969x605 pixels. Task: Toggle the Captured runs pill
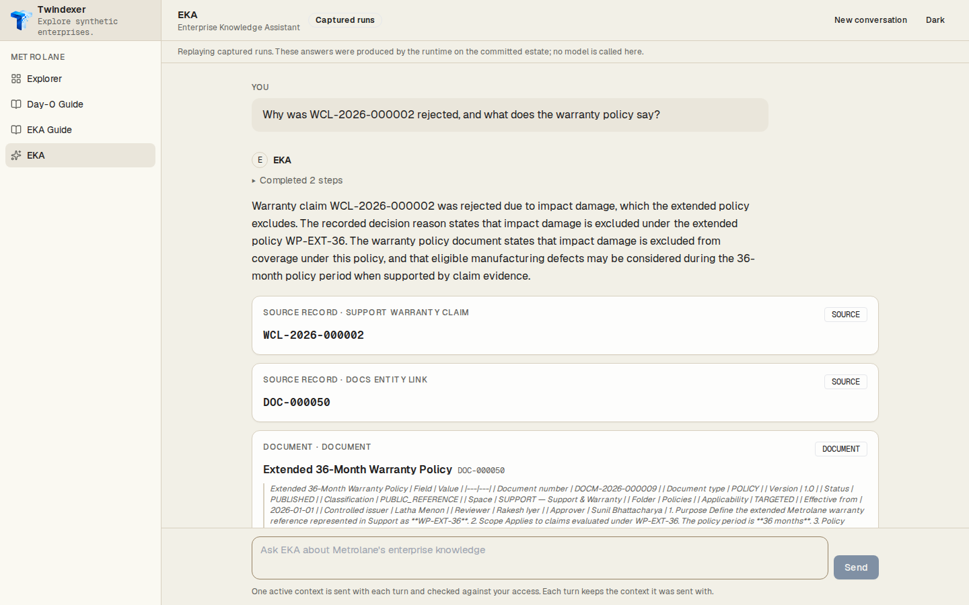coord(345,20)
